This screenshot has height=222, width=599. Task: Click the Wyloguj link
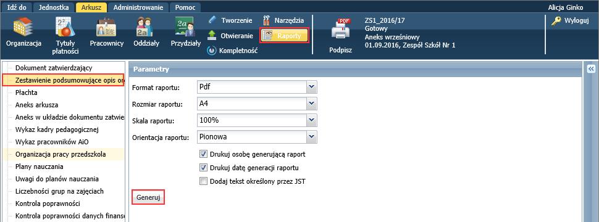pos(577,21)
